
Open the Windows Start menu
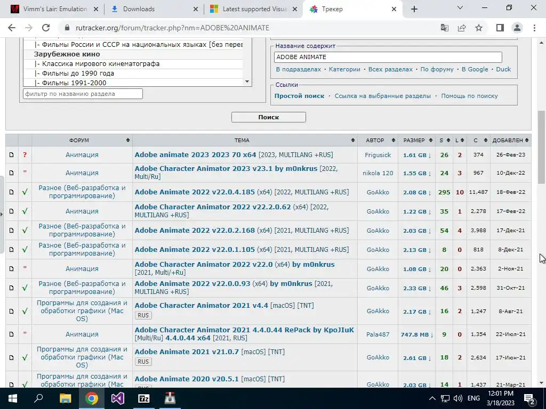point(13,398)
